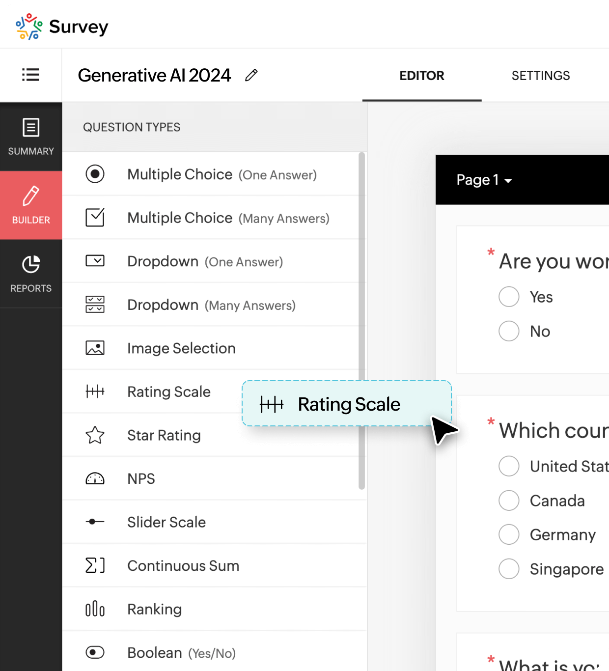Click the NPS gauge icon
The height and width of the screenshot is (671, 609).
(x=95, y=478)
